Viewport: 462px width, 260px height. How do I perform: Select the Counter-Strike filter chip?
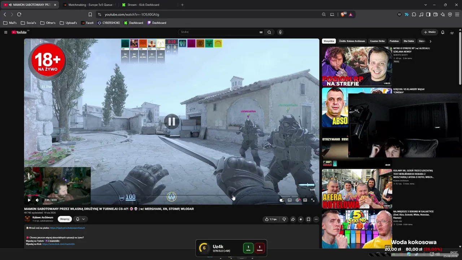pos(377,41)
